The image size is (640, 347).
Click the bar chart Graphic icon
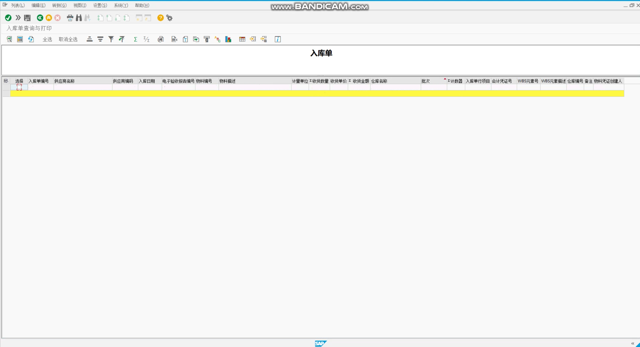click(228, 39)
